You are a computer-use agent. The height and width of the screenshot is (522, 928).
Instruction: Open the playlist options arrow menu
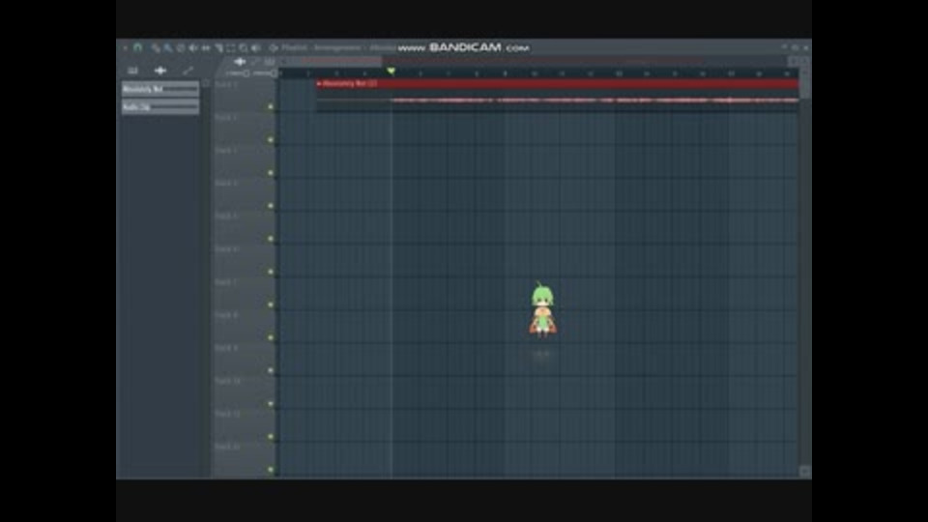pos(125,48)
